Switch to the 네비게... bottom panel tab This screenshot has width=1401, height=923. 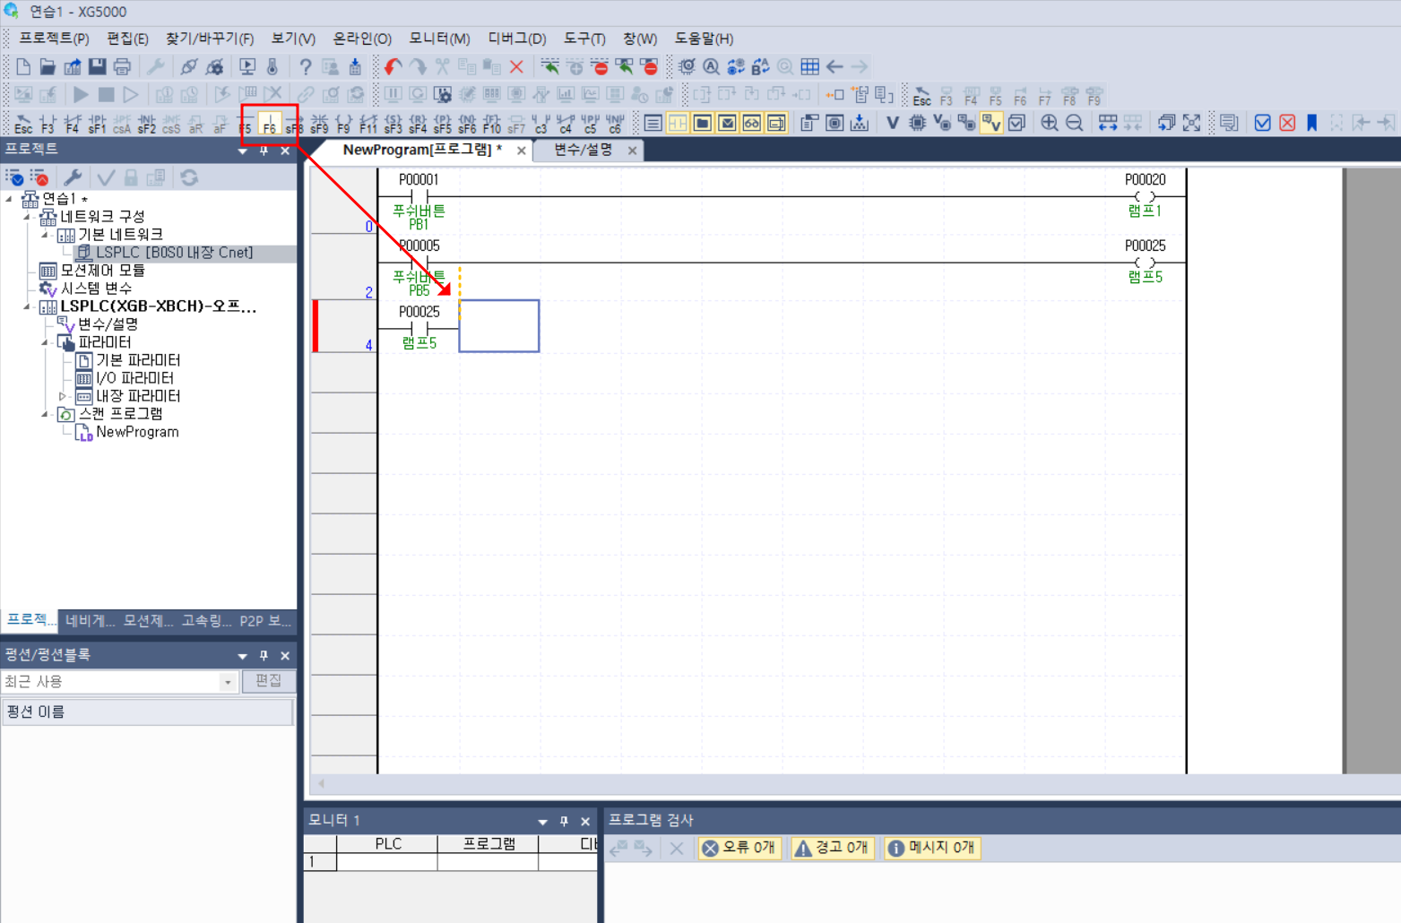tap(90, 620)
